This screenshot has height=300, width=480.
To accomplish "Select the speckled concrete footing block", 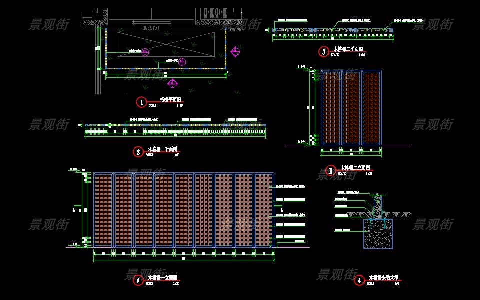I will coord(378,234).
